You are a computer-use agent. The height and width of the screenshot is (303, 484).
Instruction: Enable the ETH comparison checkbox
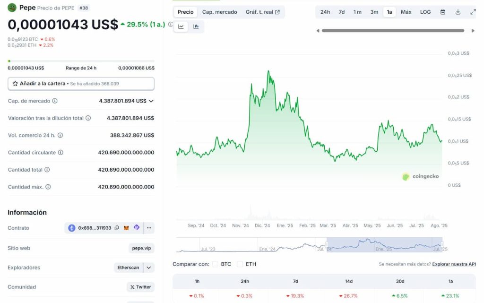coord(241,264)
